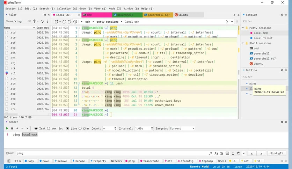Open Filer panel settings gear
The height and width of the screenshot is (169, 292).
(x=45, y=15)
